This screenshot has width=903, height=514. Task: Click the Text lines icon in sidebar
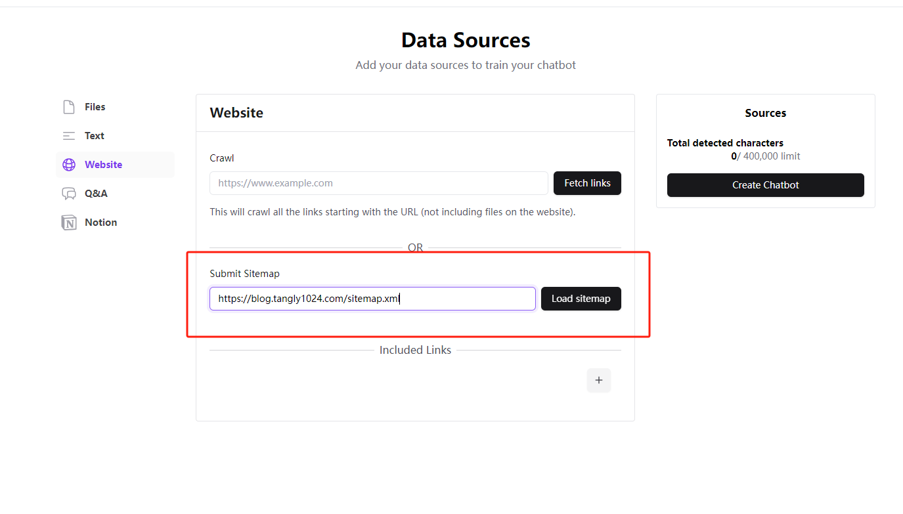coord(69,136)
